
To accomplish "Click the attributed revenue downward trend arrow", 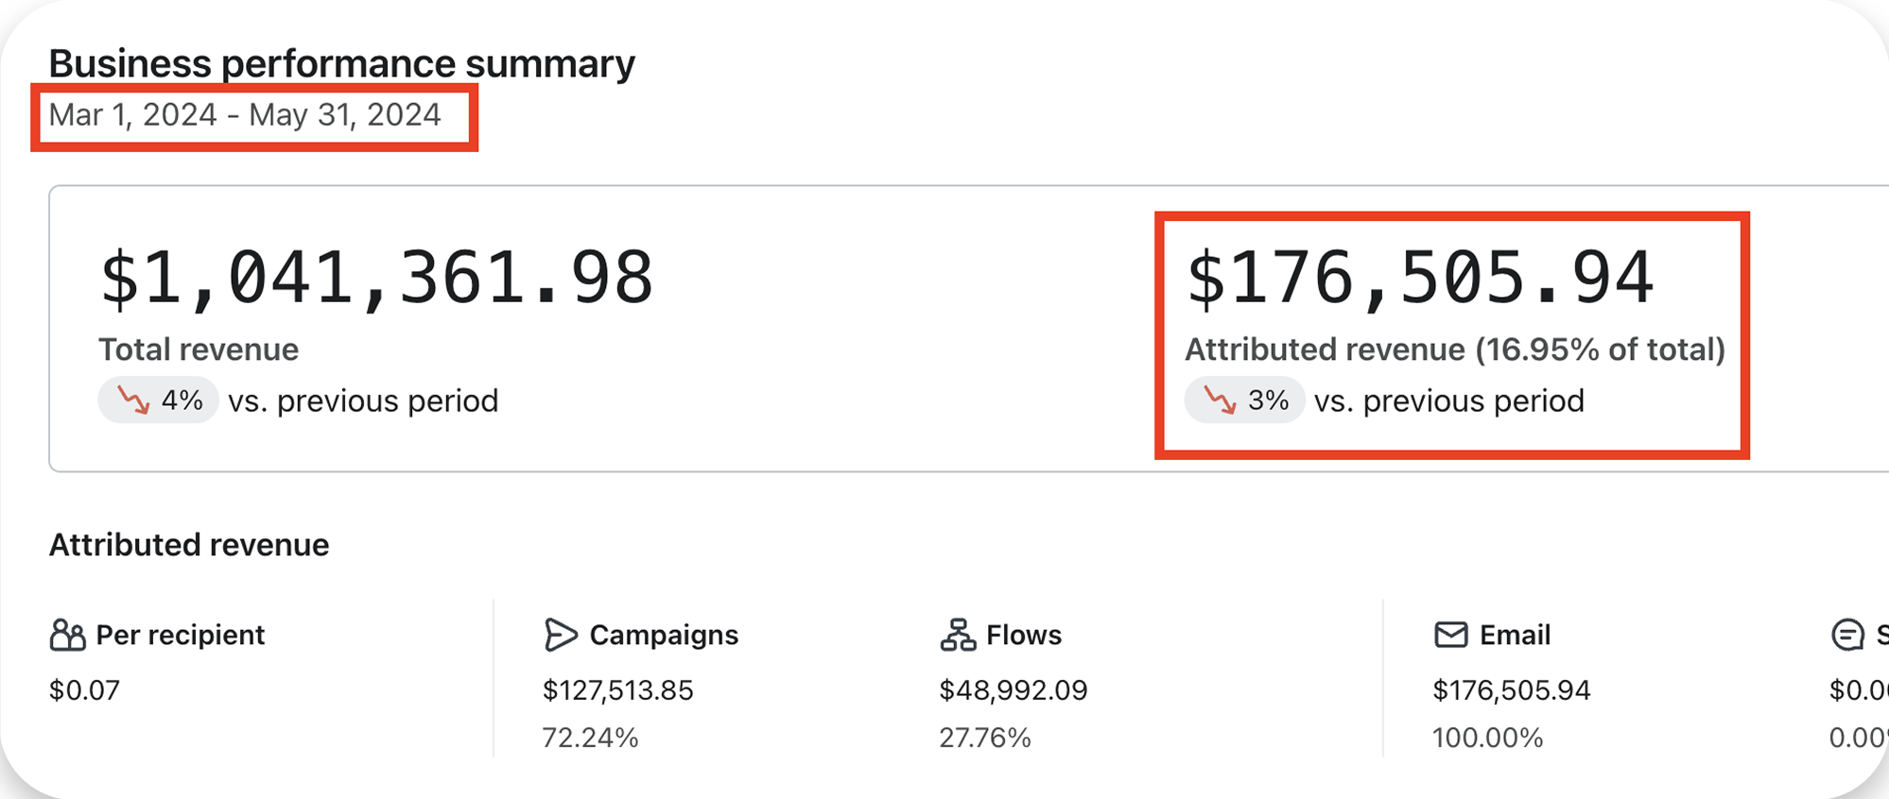I will (1220, 400).
